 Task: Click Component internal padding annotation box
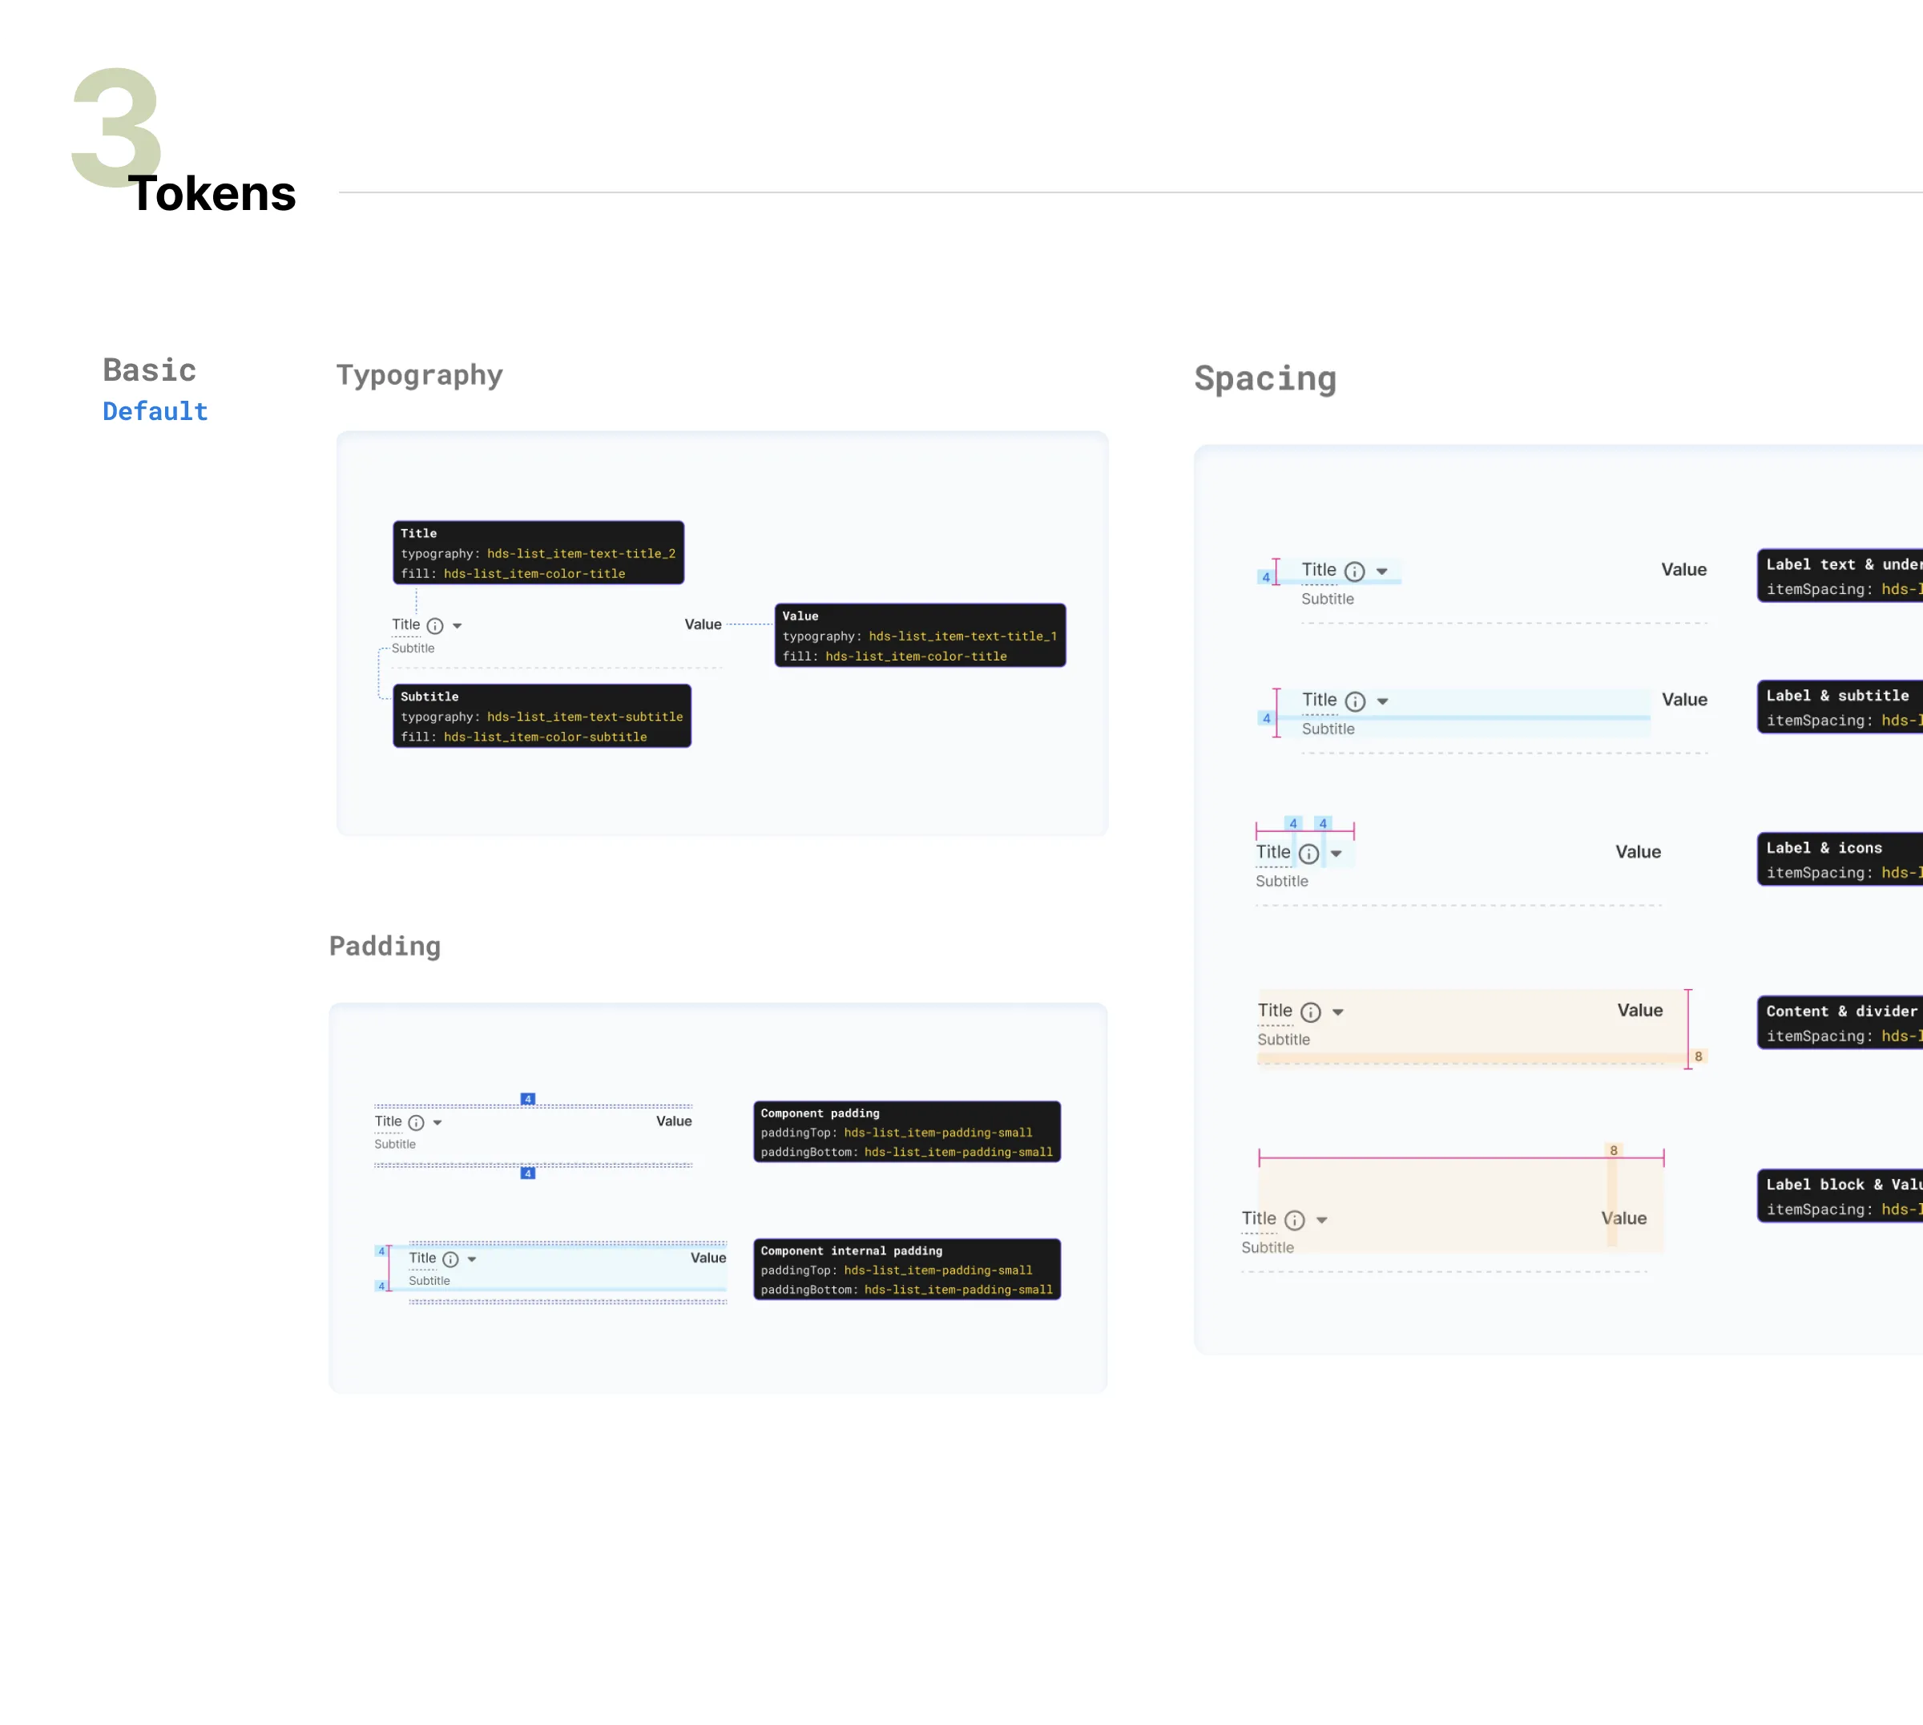(x=906, y=1269)
